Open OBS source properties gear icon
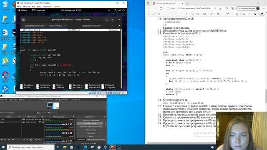This screenshot has width=267, height=150. (31, 140)
